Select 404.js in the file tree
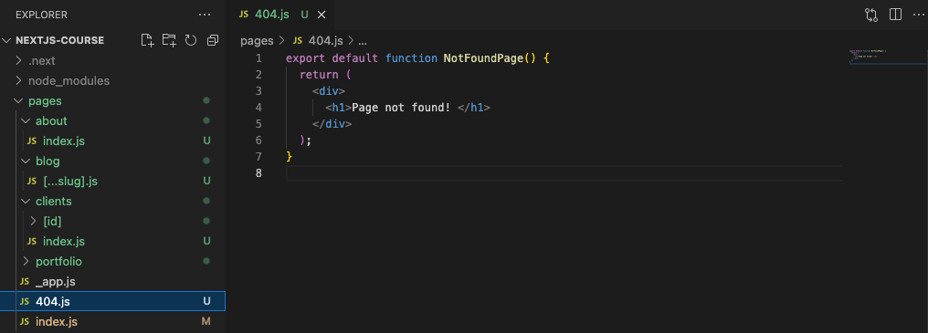 pyautogui.click(x=112, y=302)
